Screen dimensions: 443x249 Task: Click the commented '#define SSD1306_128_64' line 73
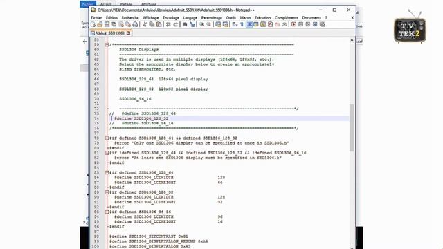coord(143,113)
